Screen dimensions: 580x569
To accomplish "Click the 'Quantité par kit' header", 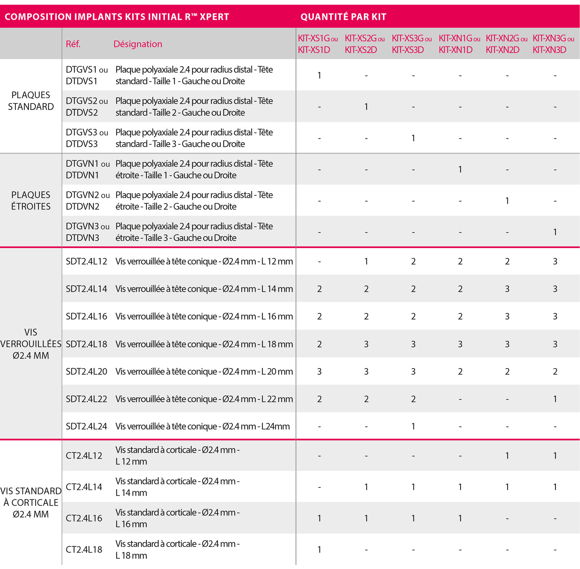I will click(x=343, y=17).
